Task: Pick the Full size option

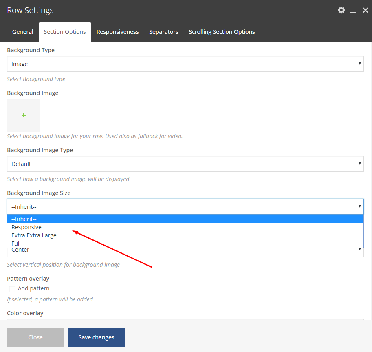Action: (x=16, y=244)
